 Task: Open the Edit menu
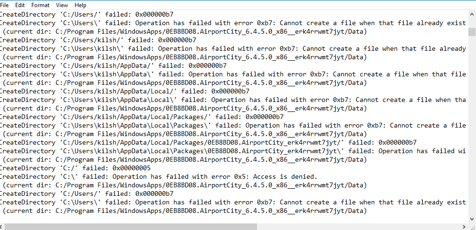click(x=20, y=5)
